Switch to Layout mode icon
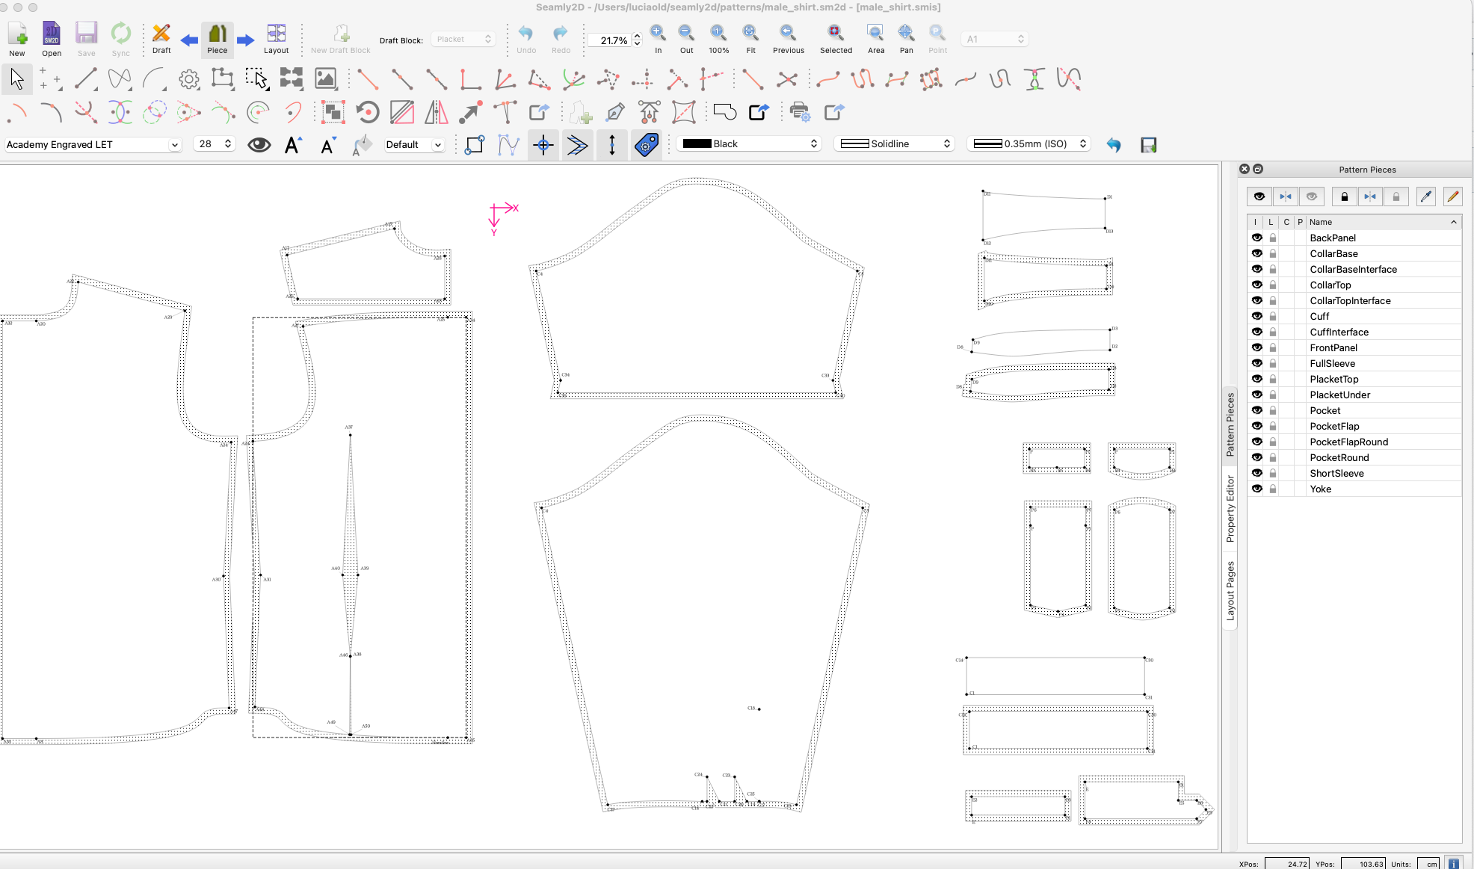Screen dimensions: 1474x869 (276, 34)
